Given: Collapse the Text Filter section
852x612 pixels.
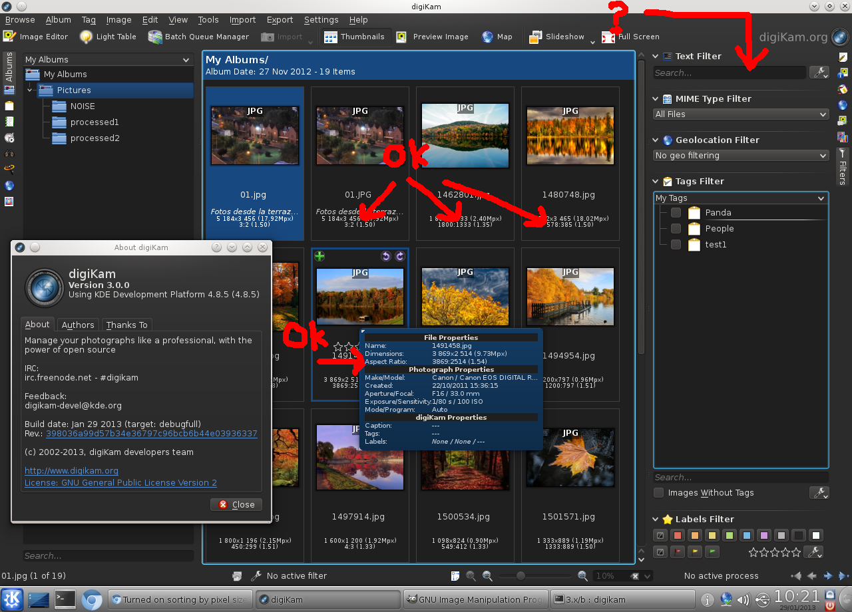Looking at the screenshot, I should pos(656,57).
